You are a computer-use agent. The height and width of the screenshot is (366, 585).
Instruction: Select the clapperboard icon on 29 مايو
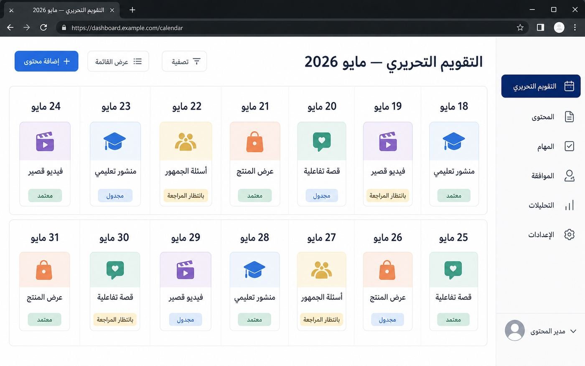coord(186,270)
